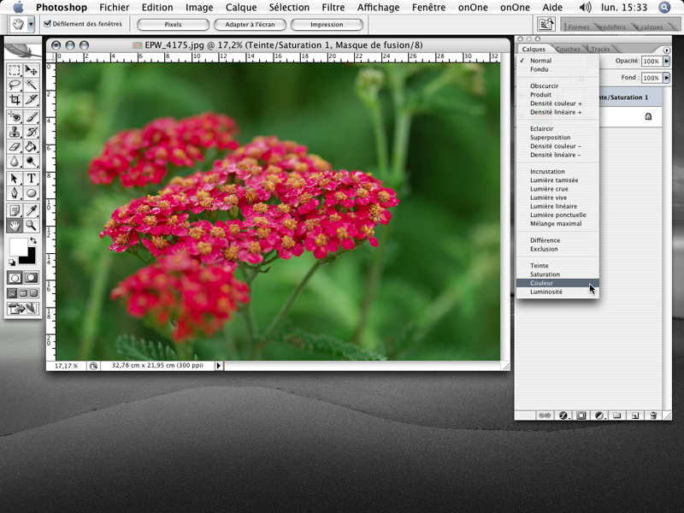
Task: Open the Apple menu
Action: point(18,8)
